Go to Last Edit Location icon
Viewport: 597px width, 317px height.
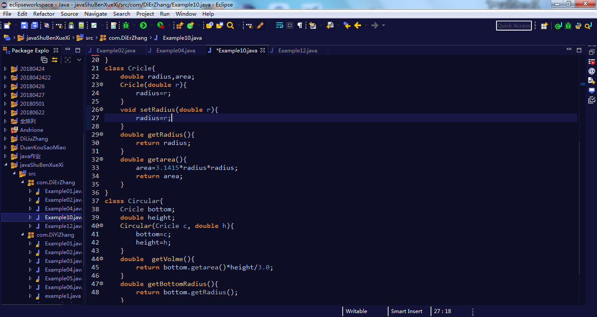tap(347, 25)
